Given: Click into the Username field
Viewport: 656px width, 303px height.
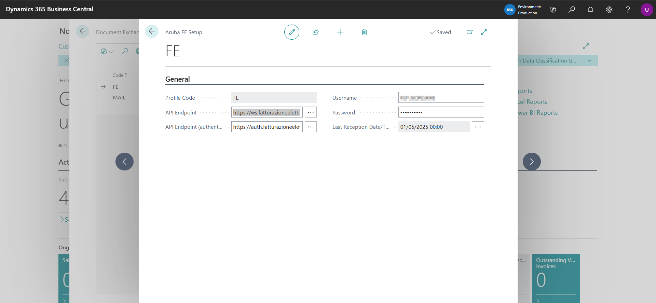Looking at the screenshot, I should point(441,98).
